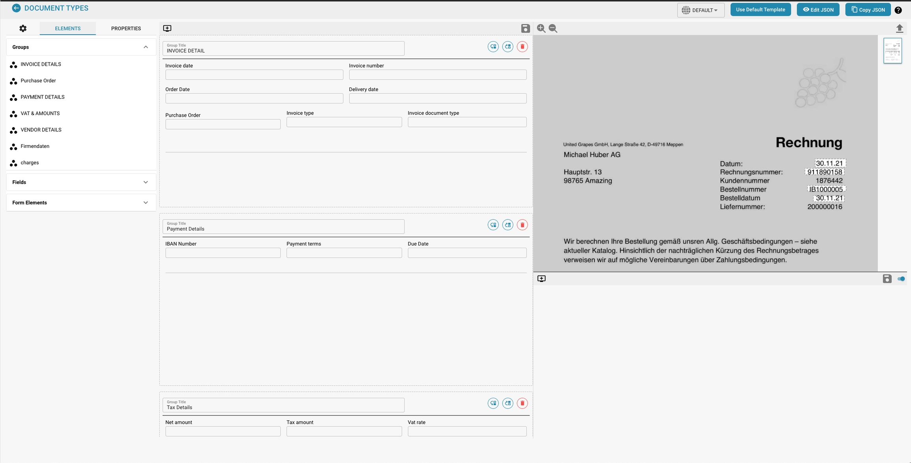Expand the Form Elements section

point(146,202)
